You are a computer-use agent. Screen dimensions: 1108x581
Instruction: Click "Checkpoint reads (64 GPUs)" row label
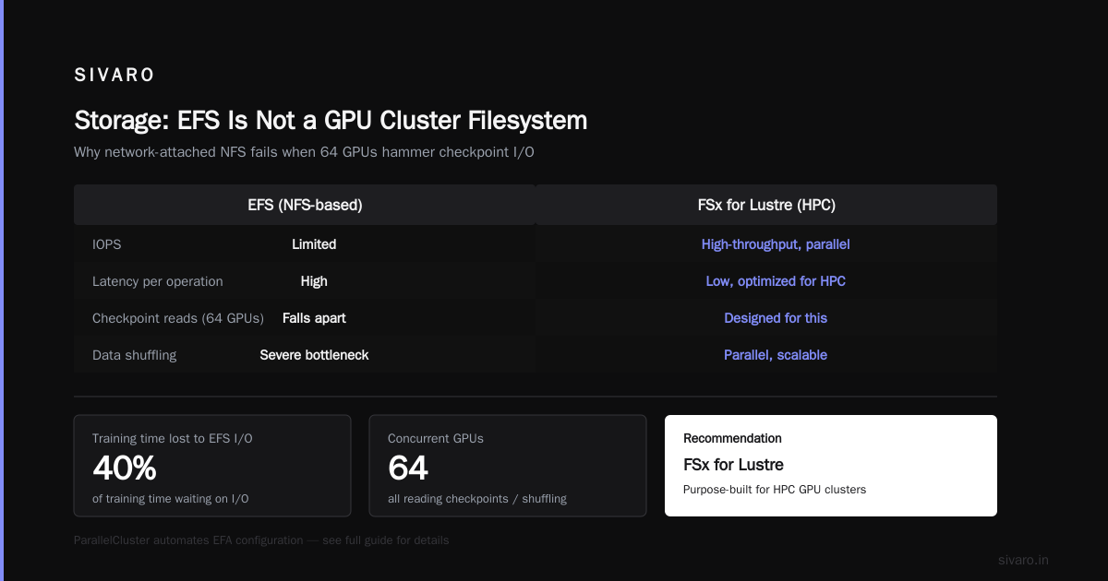pos(178,318)
